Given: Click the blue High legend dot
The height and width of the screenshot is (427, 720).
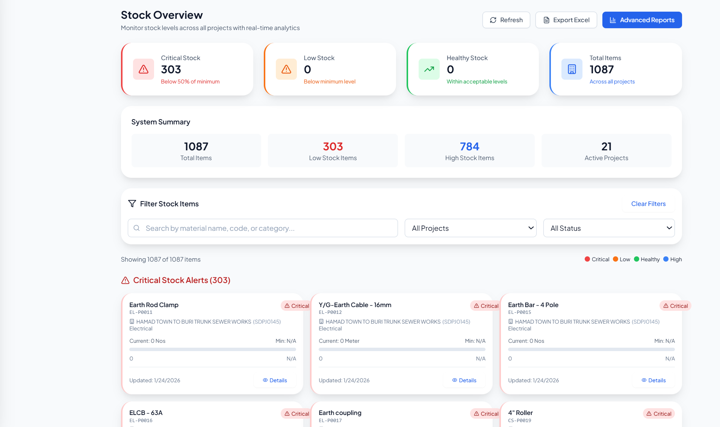Looking at the screenshot, I should point(666,259).
